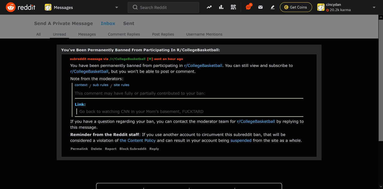The image size is (383, 189).
Task: Open the Reddit Live RPAN icon
Action: point(233,7)
